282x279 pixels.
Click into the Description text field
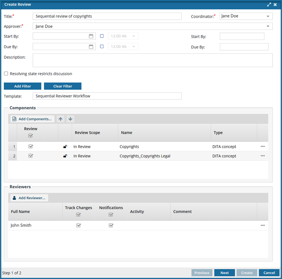point(152,60)
